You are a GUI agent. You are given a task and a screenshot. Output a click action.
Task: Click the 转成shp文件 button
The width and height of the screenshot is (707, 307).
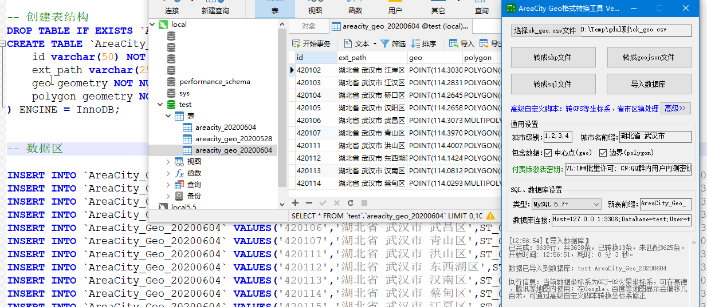click(552, 57)
